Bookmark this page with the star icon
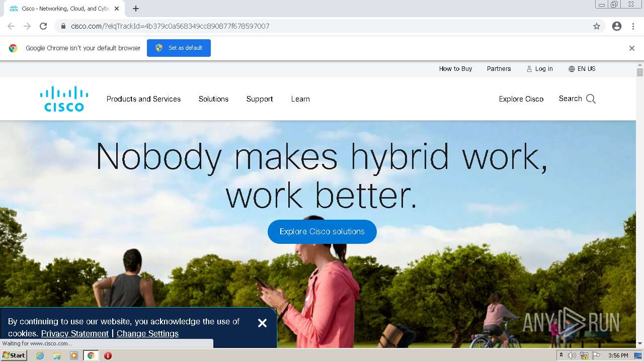This screenshot has width=644, height=362. coord(597,26)
